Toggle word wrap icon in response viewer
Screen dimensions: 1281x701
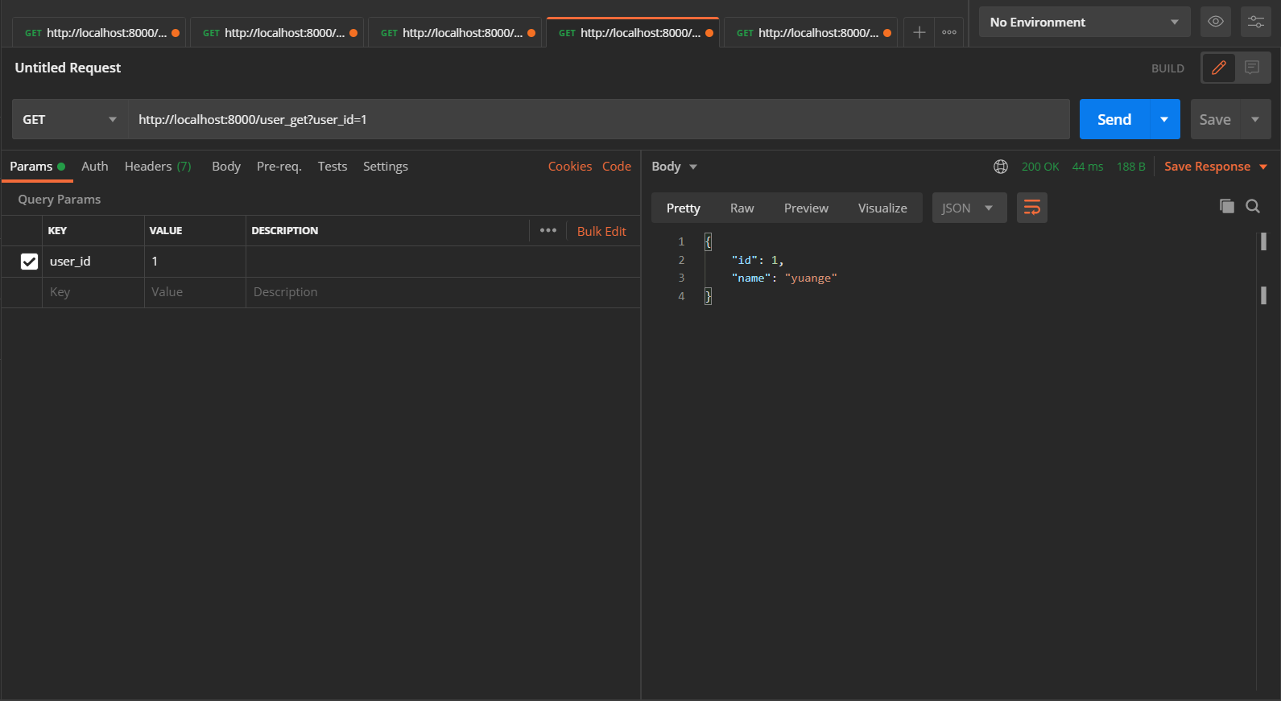pyautogui.click(x=1032, y=208)
